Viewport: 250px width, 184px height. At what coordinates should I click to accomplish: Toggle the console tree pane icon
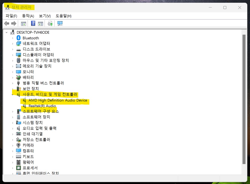pos(23,23)
